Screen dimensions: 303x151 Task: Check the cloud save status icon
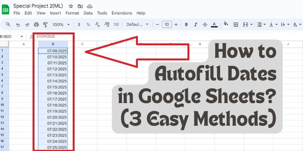pyautogui.click(x=89, y=6)
